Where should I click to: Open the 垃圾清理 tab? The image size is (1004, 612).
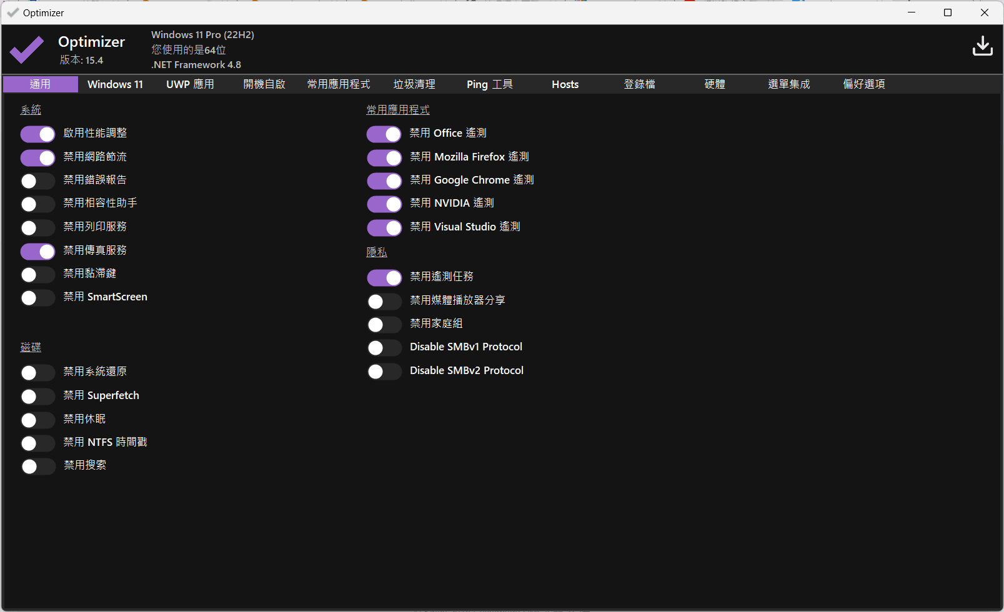414,84
